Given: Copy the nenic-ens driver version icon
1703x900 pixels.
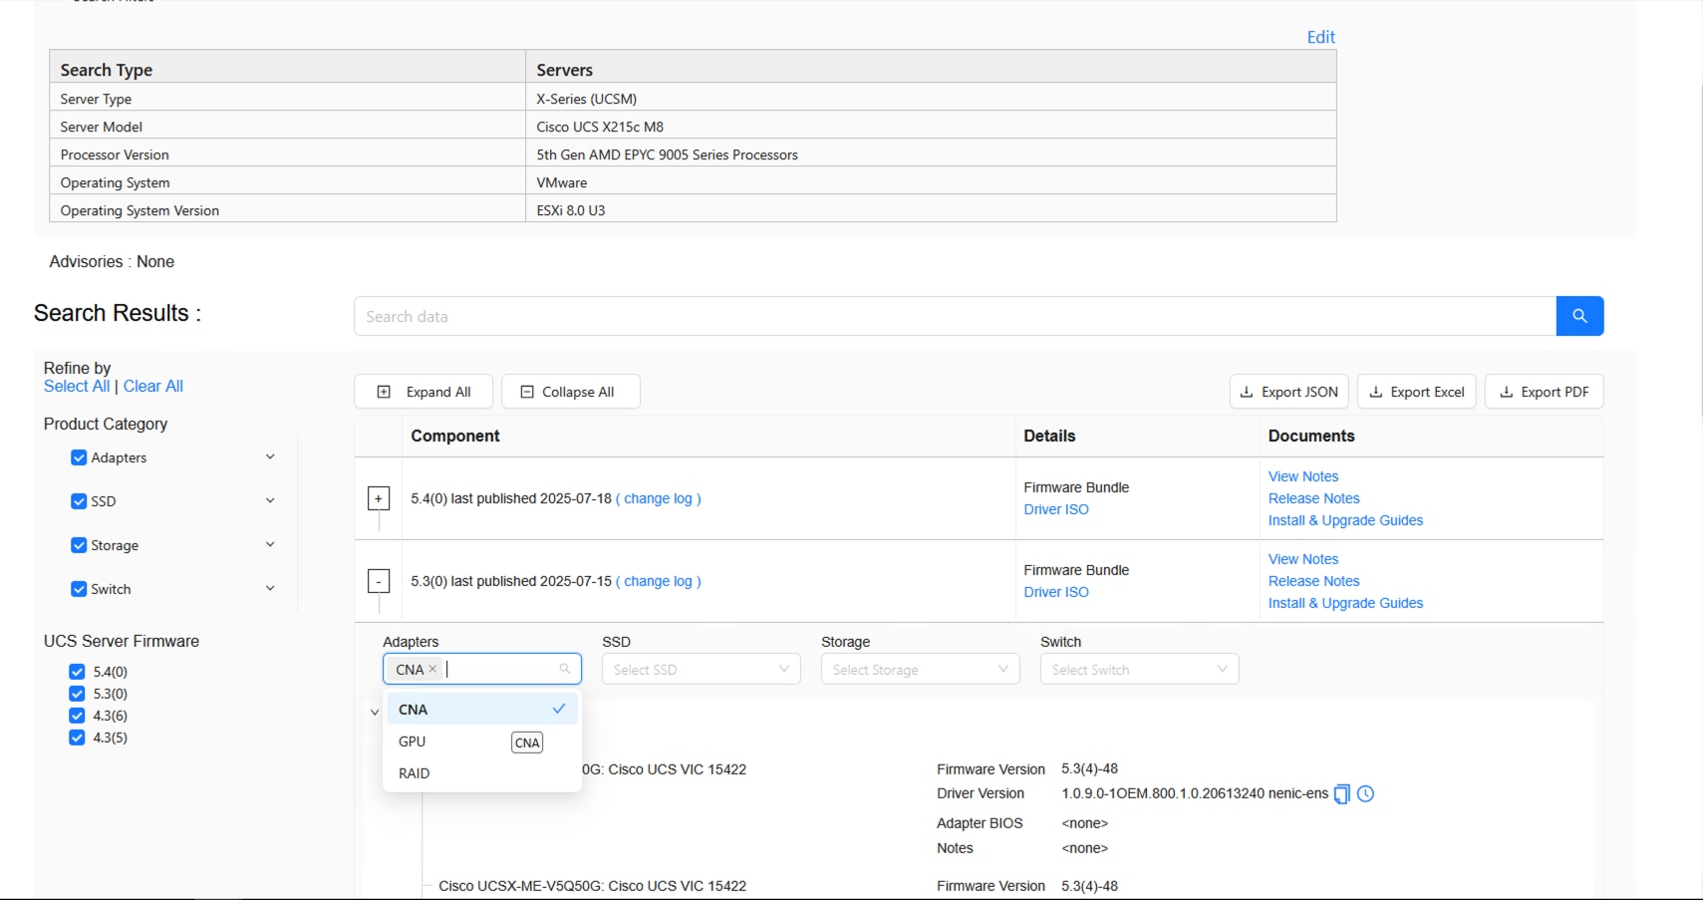Looking at the screenshot, I should point(1341,794).
